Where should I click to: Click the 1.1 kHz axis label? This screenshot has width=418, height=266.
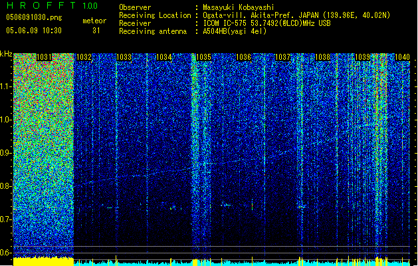pos(6,86)
